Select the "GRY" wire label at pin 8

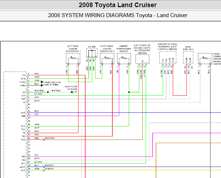pyautogui.click(x=37, y=98)
